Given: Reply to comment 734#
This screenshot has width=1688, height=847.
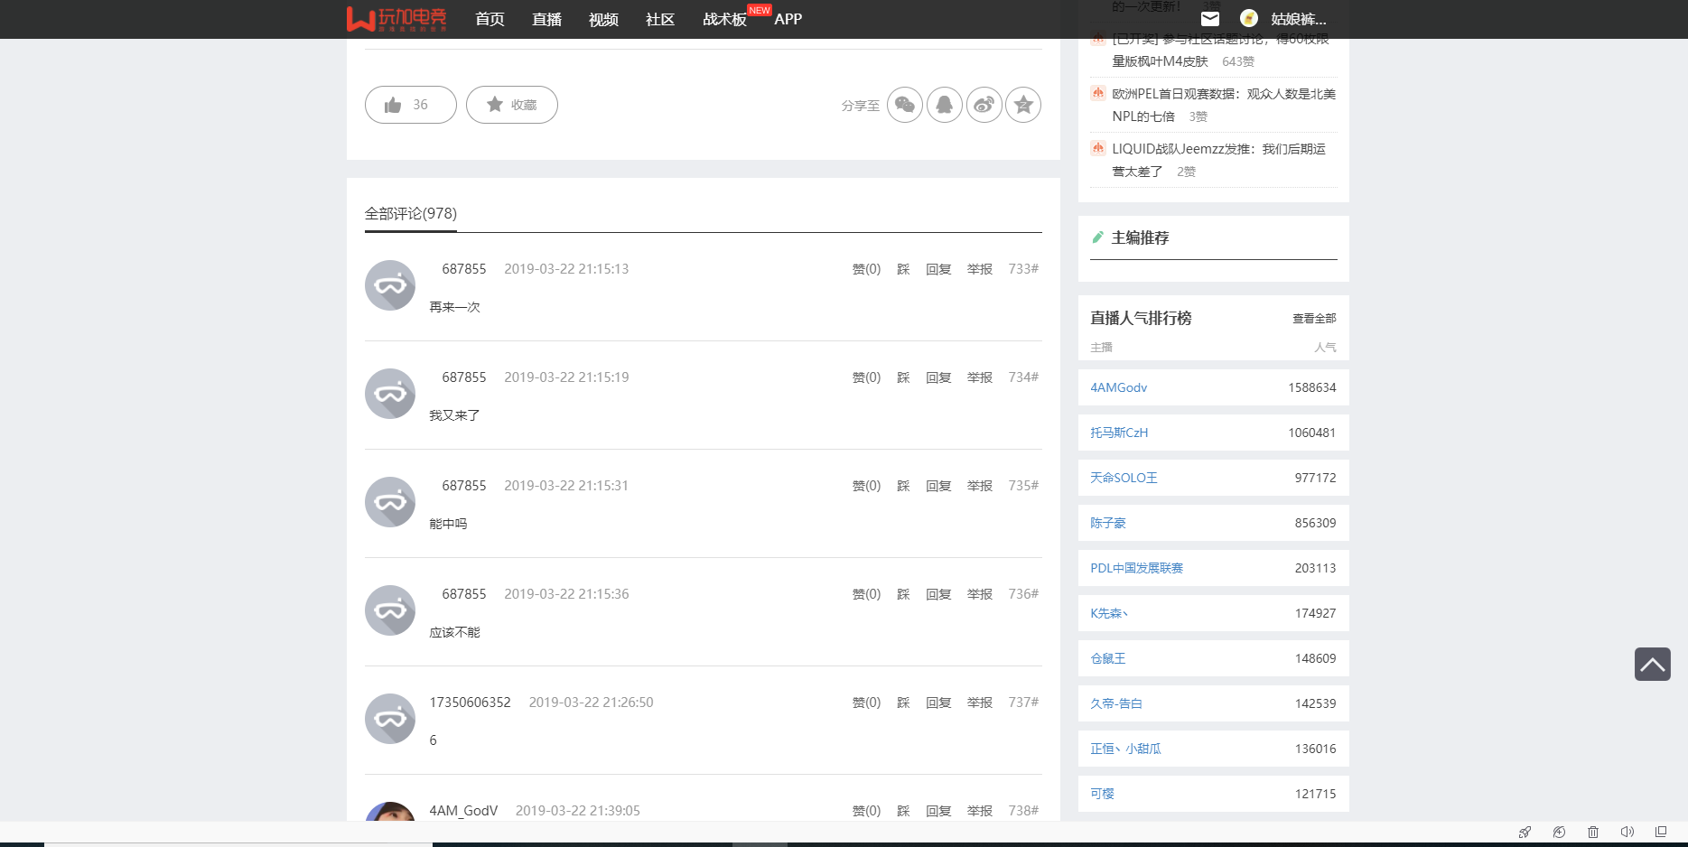Looking at the screenshot, I should pyautogui.click(x=938, y=377).
